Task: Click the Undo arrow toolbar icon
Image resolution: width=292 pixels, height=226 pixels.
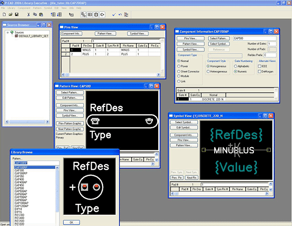Action: pos(120,14)
